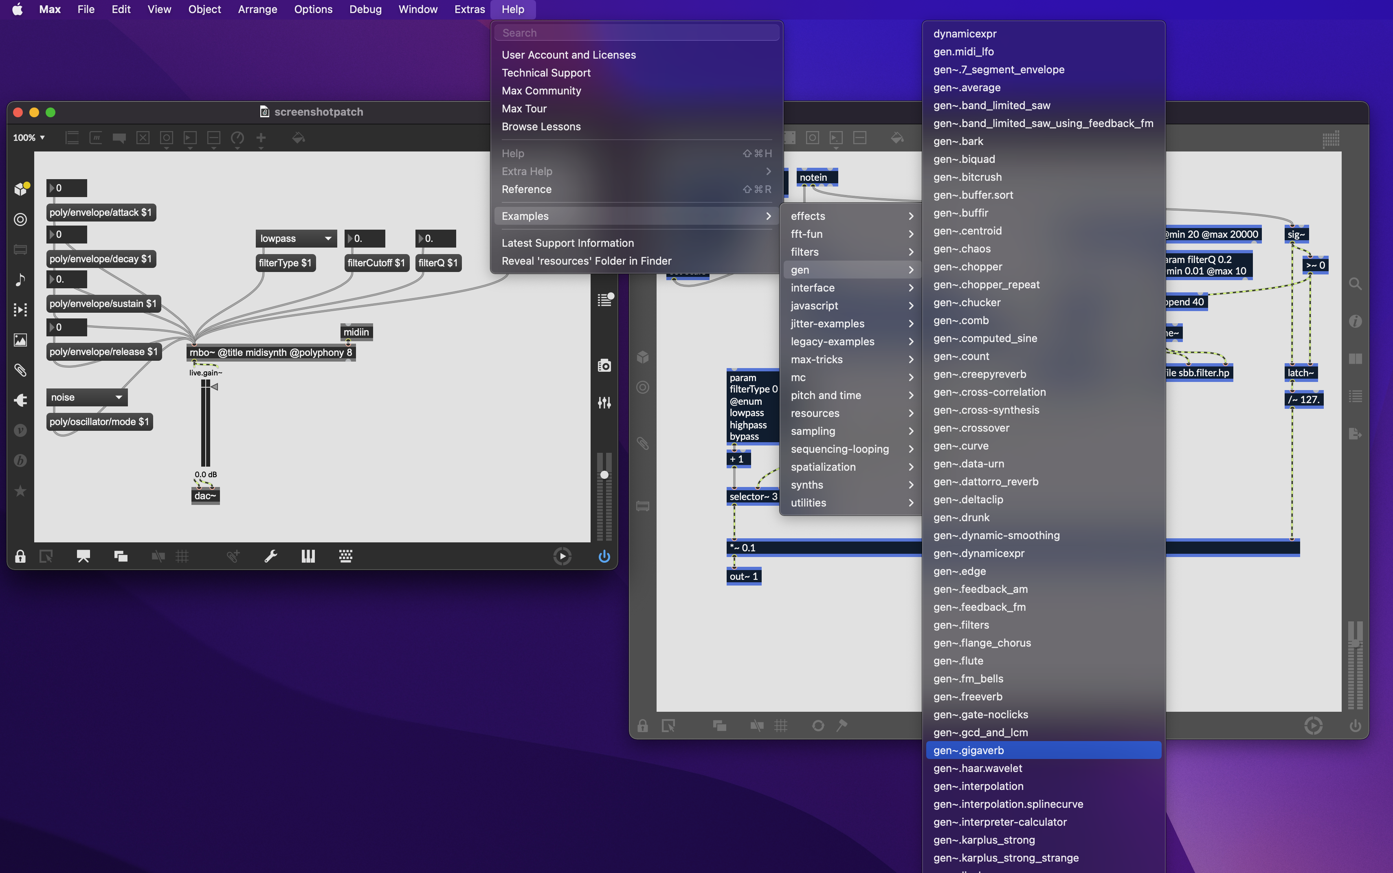
Task: Expand the effects examples submenu
Action: 851,216
